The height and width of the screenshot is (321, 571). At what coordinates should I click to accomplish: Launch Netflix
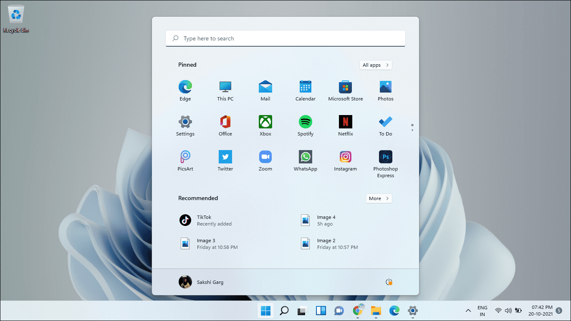tap(345, 123)
